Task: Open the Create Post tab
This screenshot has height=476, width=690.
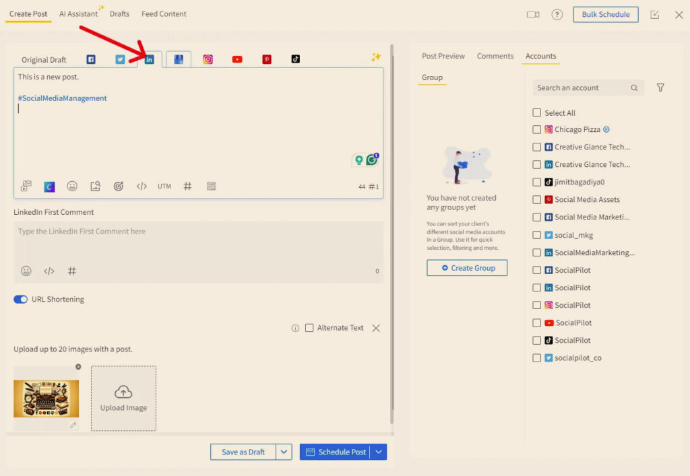Action: [x=28, y=14]
